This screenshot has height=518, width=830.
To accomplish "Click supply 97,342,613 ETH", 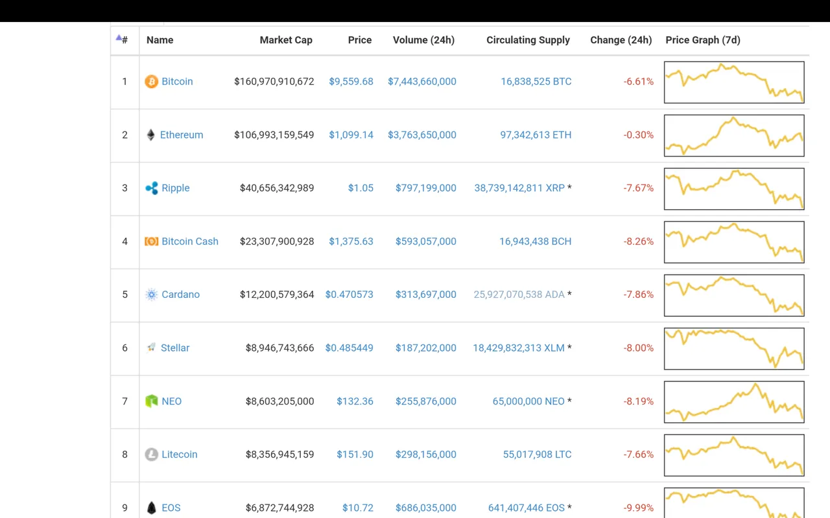I will point(536,135).
